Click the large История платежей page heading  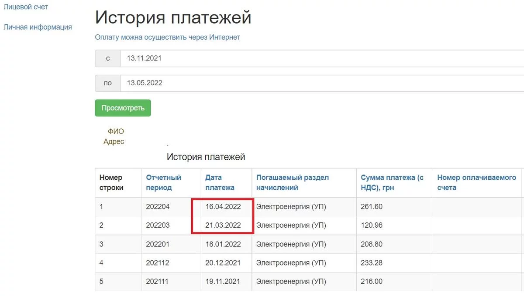(x=173, y=17)
